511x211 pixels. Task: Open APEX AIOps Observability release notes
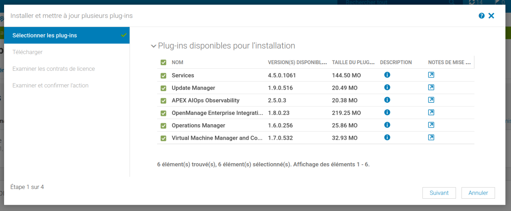431,100
